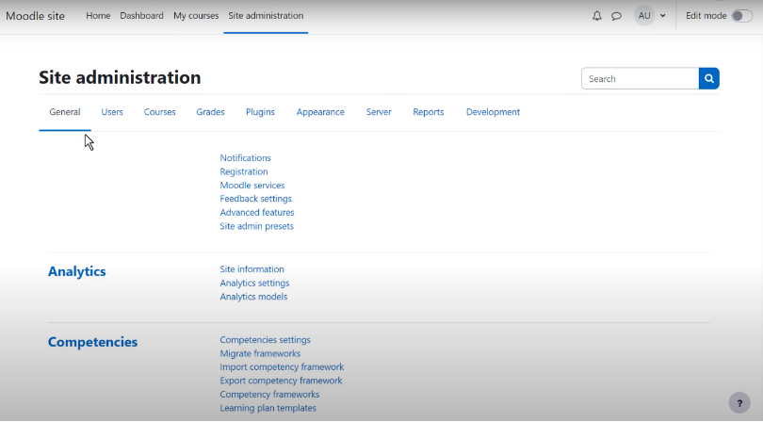Open the Feedback settings link

pyautogui.click(x=255, y=199)
